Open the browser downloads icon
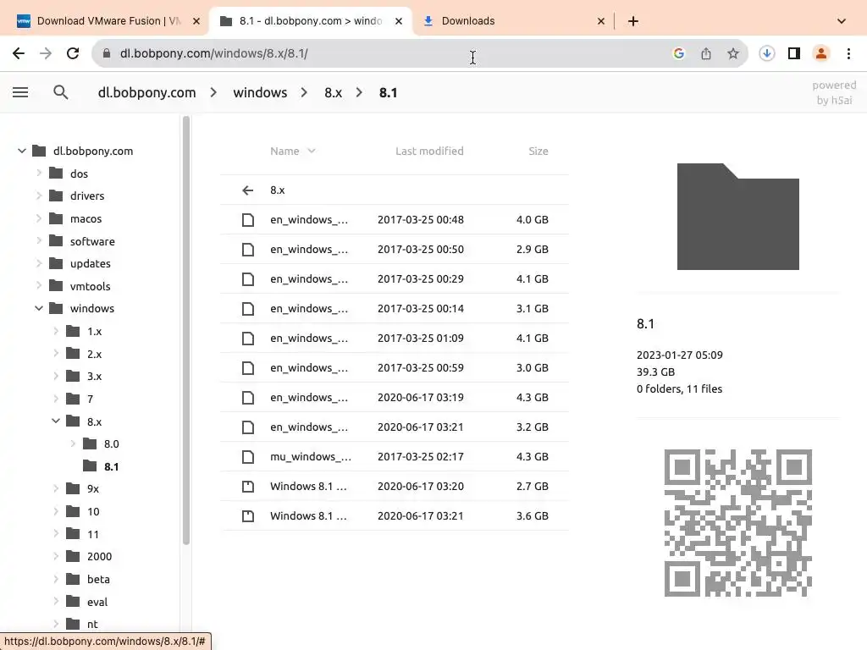Image resolution: width=867 pixels, height=650 pixels. [767, 53]
